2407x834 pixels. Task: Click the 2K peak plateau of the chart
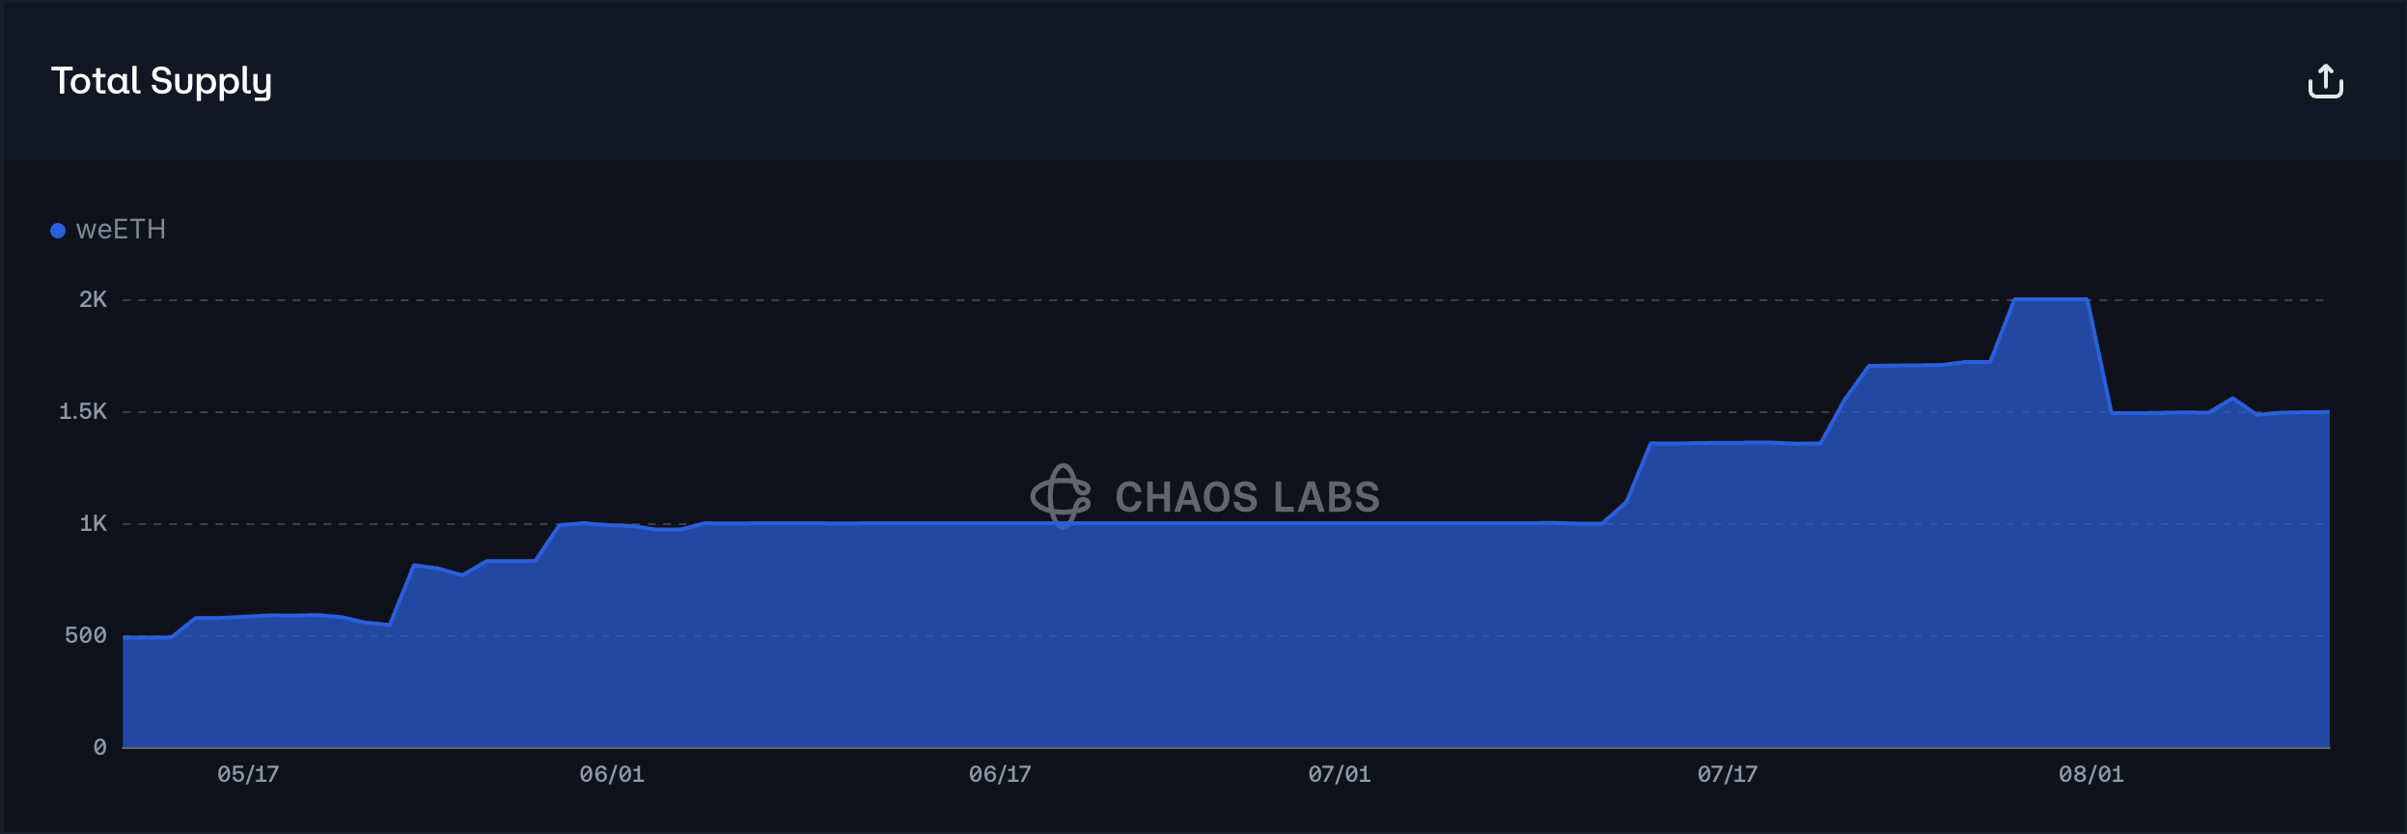[x=2051, y=300]
